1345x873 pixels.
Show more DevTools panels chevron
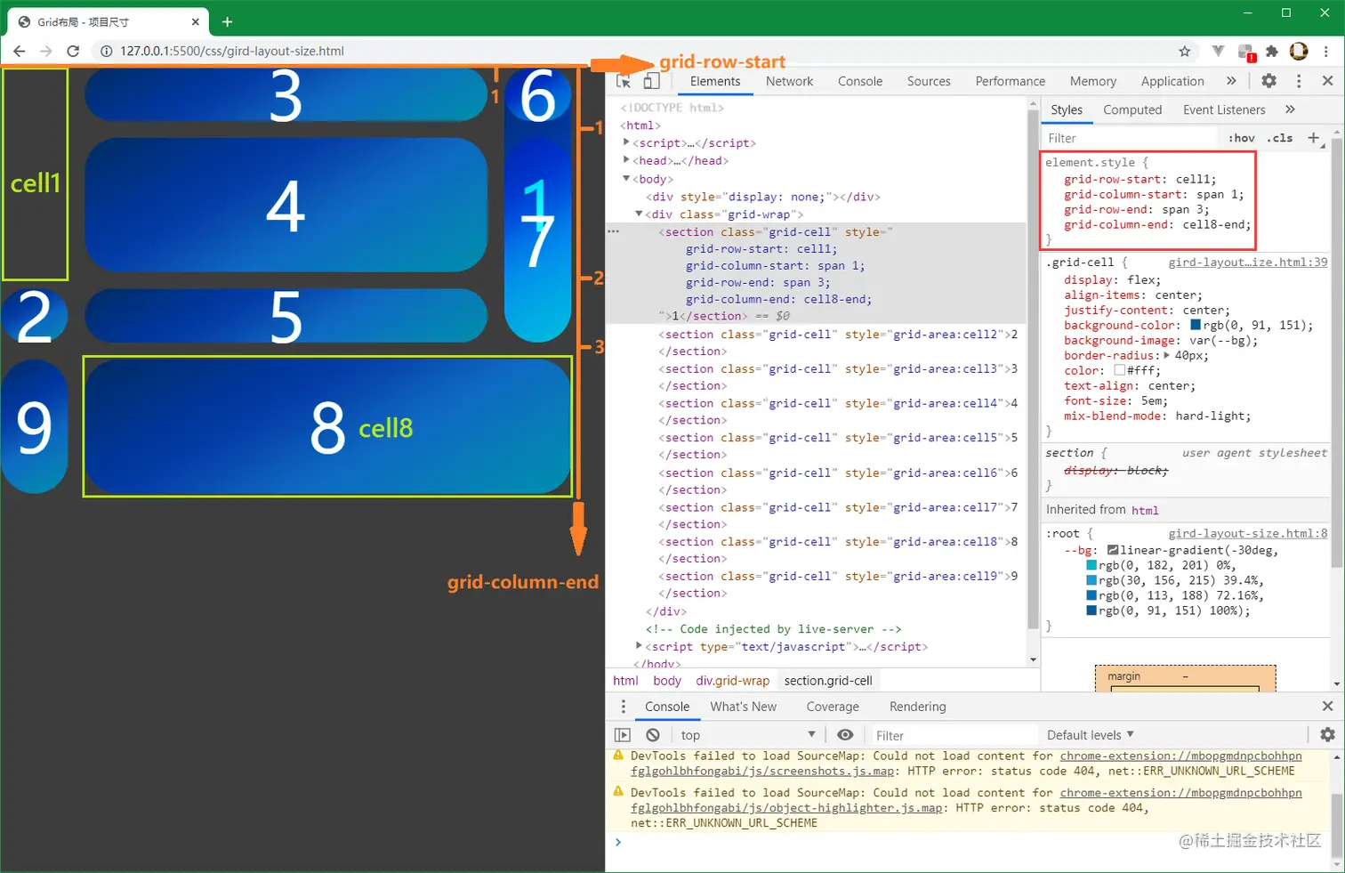tap(1231, 81)
